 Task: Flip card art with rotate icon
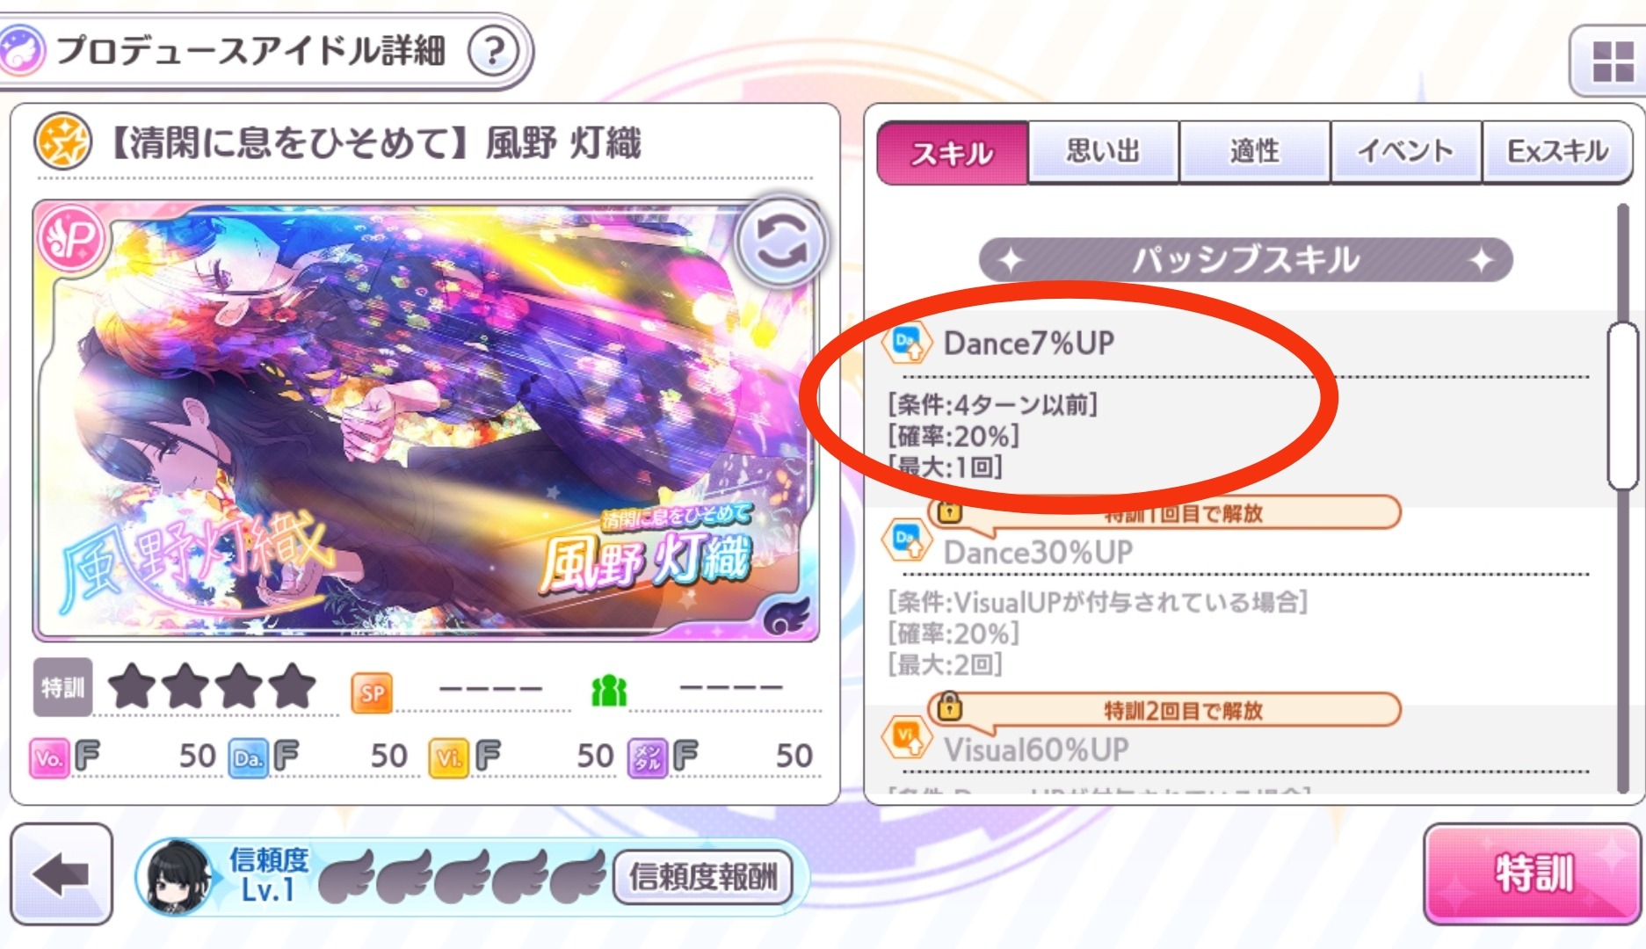781,242
